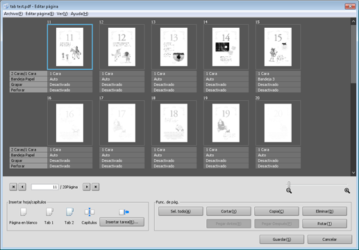Screen dimensions: 359x250
Task: Insert a chapter with Capítulos icon
Action: pos(90,212)
